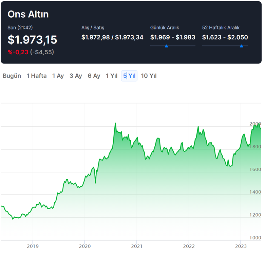Image resolution: width=264 pixels, height=253 pixels.
Task: Click the 2020 label on the time axis
Action: click(84, 246)
